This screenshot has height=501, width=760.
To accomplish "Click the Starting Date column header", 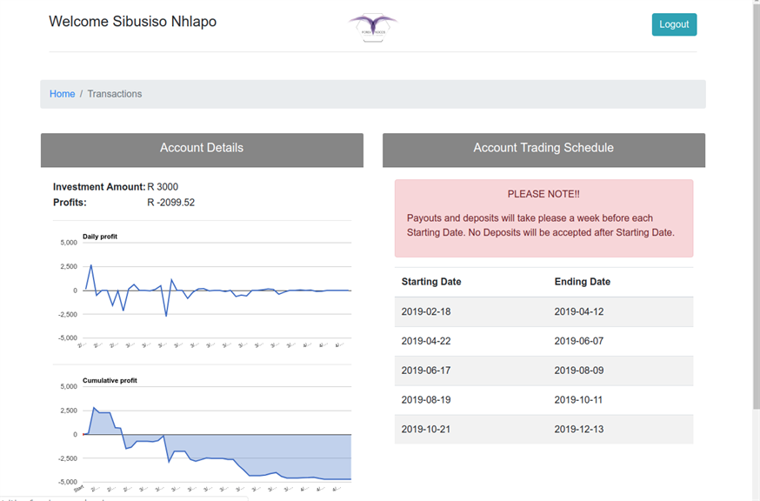I will (x=431, y=282).
